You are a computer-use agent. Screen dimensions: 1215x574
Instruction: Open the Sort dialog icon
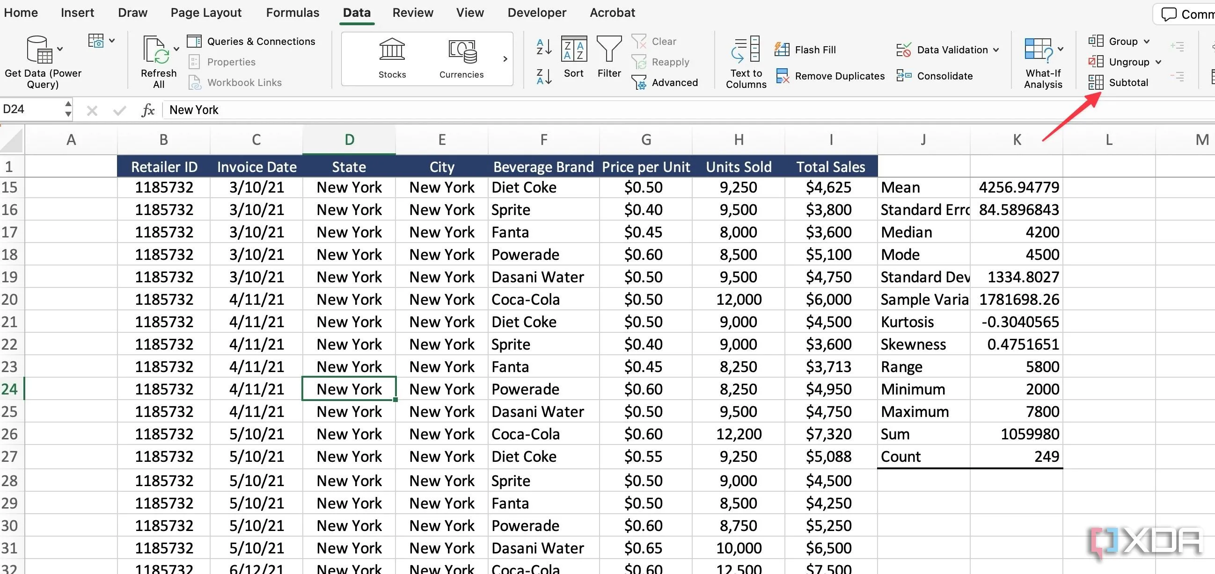573,50
